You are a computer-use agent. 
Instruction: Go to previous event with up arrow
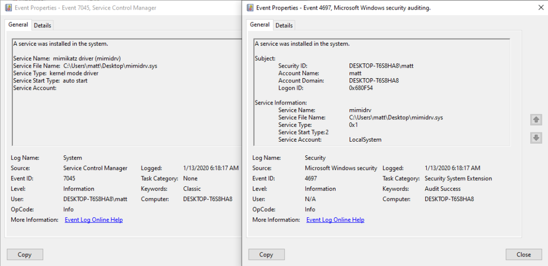coord(536,119)
